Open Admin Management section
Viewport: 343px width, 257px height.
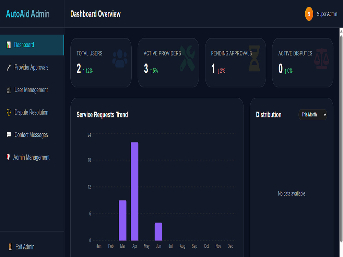[x=32, y=157]
